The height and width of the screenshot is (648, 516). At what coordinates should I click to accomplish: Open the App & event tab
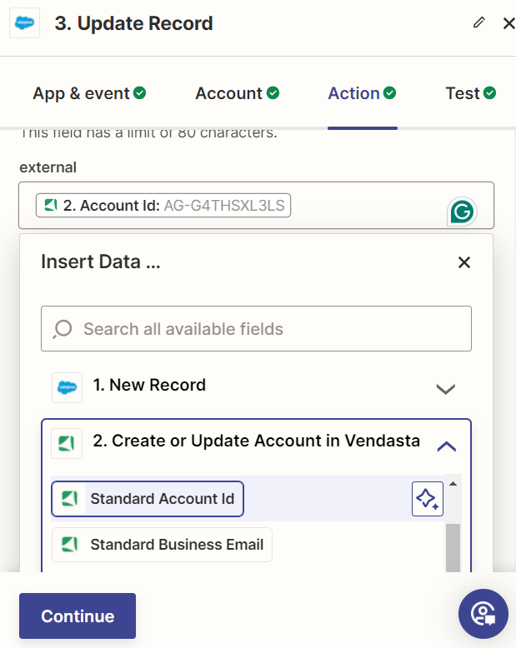[89, 93]
